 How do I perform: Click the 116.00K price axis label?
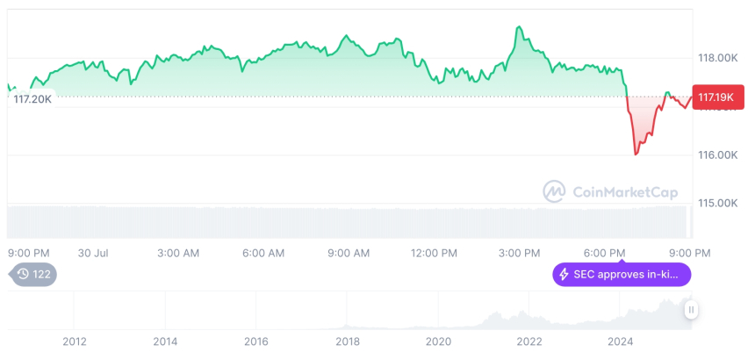coord(717,154)
